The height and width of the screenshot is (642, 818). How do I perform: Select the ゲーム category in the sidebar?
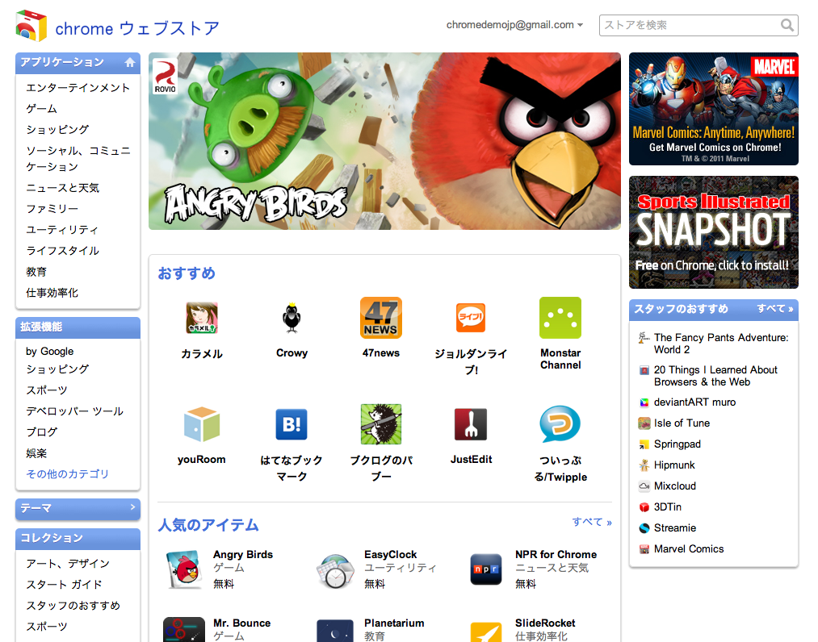[41, 108]
